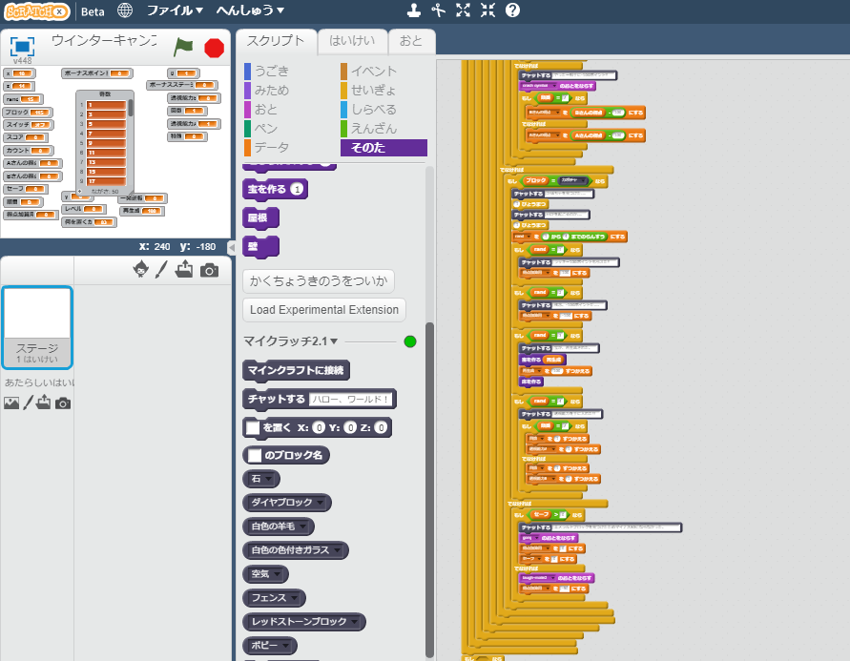Viewport: 850px width, 661px height.
Task: Toggle full screen stage mode
Action: pyautogui.click(x=23, y=46)
